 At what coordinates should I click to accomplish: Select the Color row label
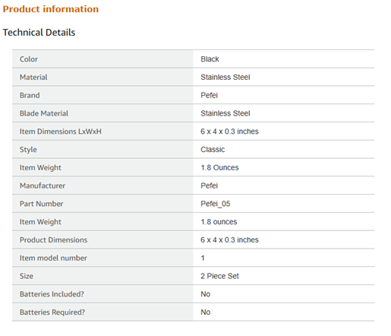[29, 59]
